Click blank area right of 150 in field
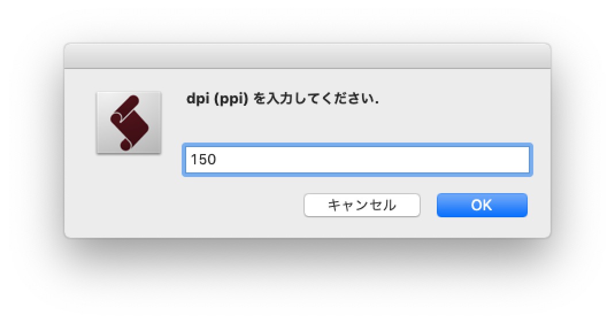The image size is (615, 323). click(x=372, y=160)
